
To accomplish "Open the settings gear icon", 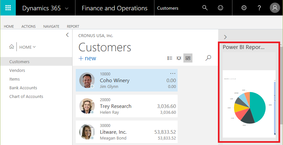I will (x=244, y=8).
